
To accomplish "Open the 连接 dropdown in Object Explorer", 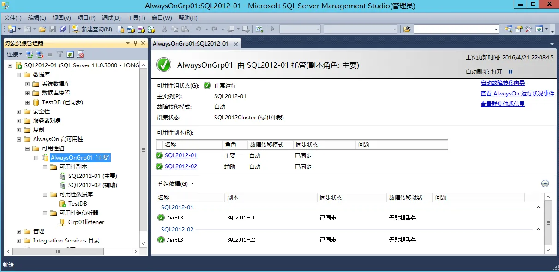I will pyautogui.click(x=14, y=54).
